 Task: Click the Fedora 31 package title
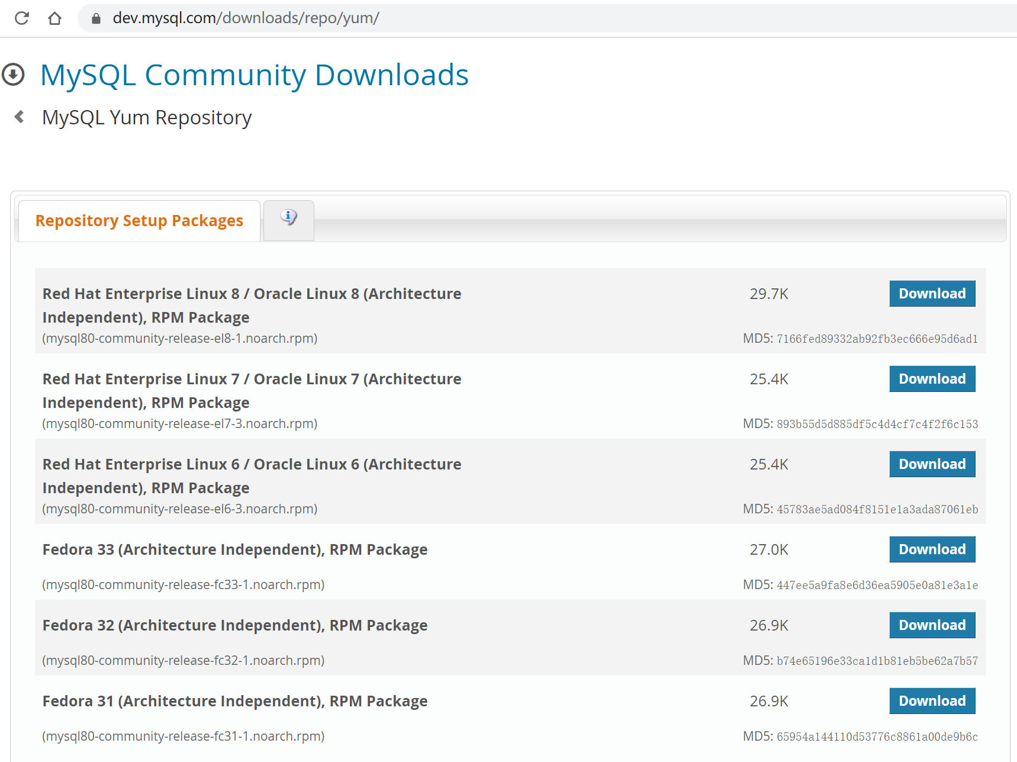235,701
